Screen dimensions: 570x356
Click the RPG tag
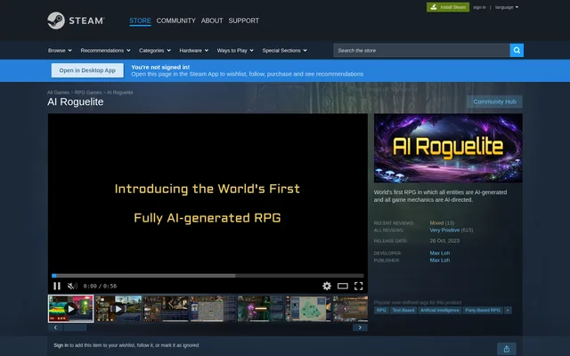[381, 311]
